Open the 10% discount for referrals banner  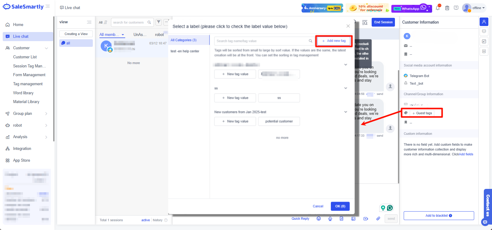click(x=367, y=8)
